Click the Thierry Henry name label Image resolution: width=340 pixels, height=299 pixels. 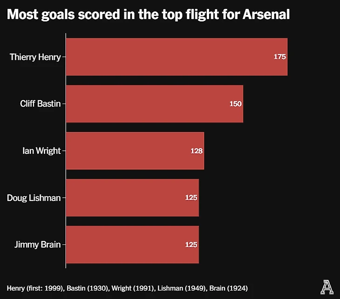pos(35,57)
